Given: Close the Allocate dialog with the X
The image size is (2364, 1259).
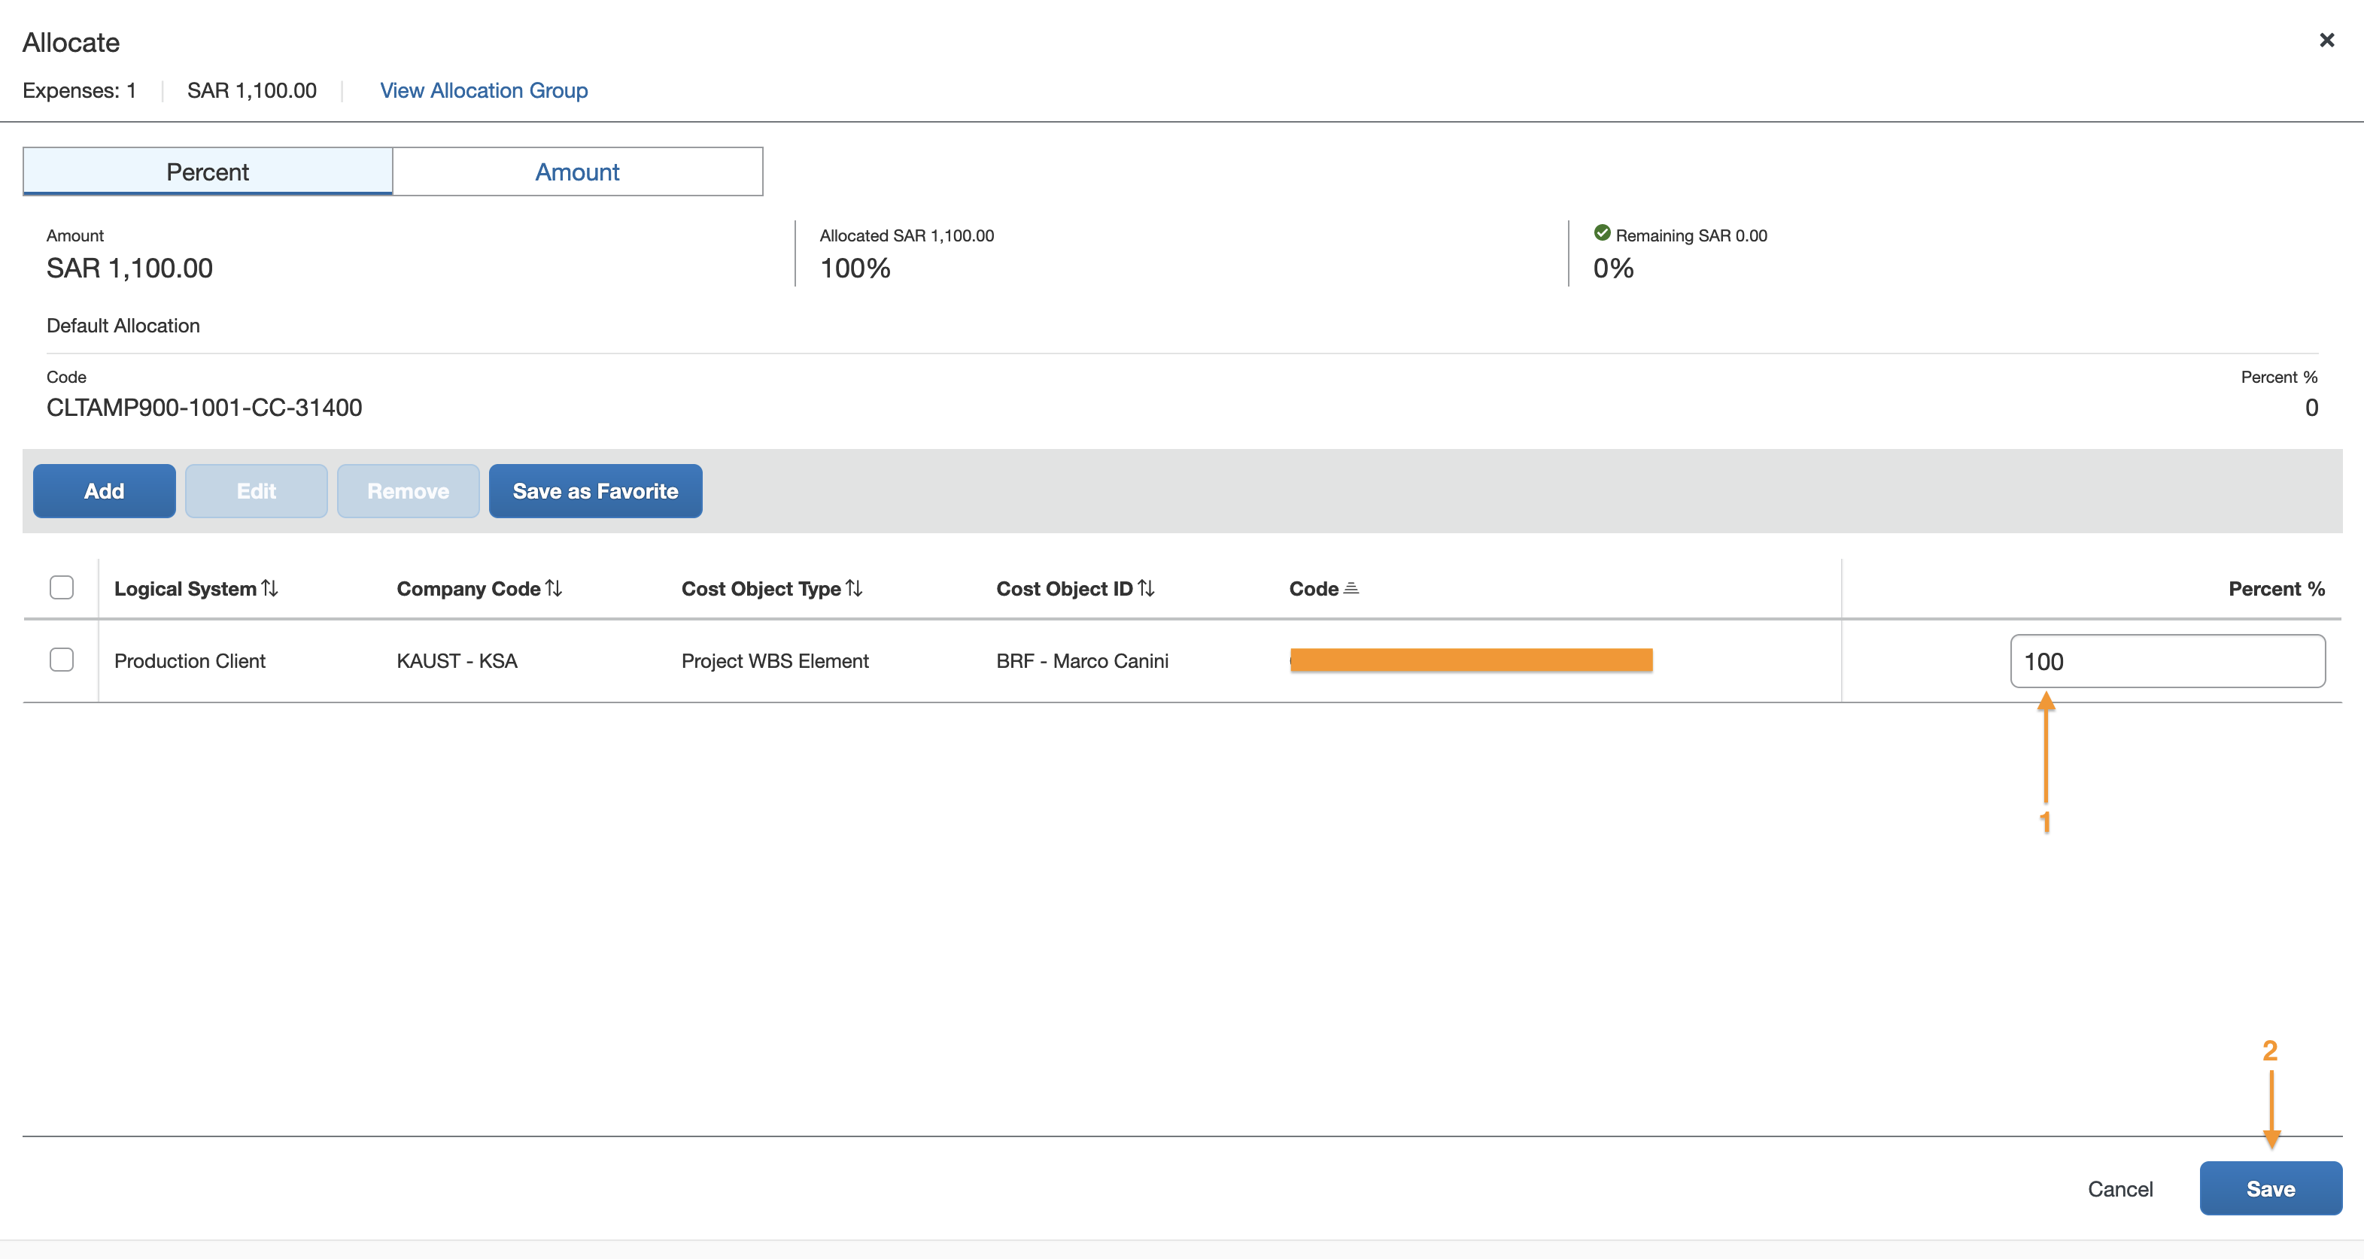Looking at the screenshot, I should (2326, 41).
